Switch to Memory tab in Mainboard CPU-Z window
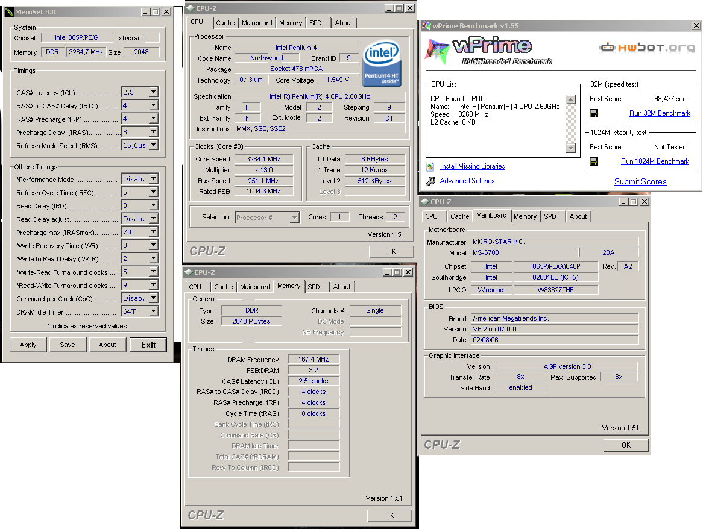The width and height of the screenshot is (706, 529). pyautogui.click(x=525, y=216)
